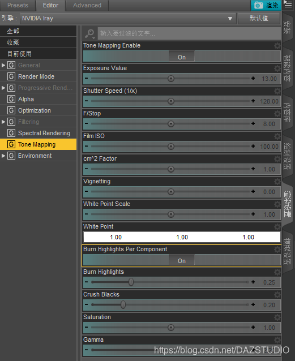Open the 绘制设置 side tab
295x361 pixels.
(x=288, y=157)
